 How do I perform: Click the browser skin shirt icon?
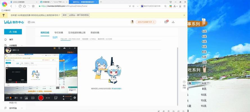pos(171,2)
